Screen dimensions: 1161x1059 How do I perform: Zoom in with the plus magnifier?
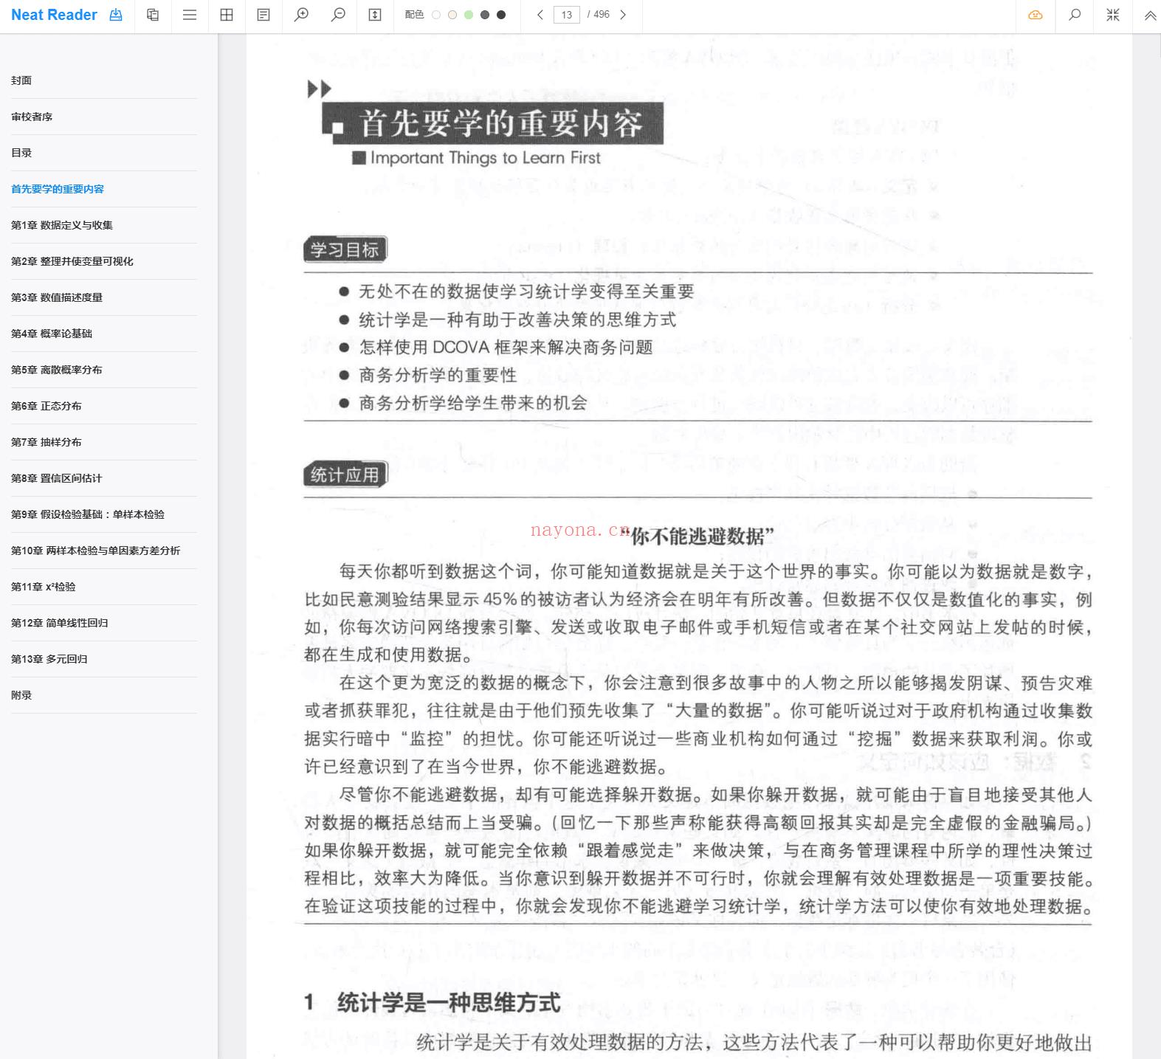point(301,15)
